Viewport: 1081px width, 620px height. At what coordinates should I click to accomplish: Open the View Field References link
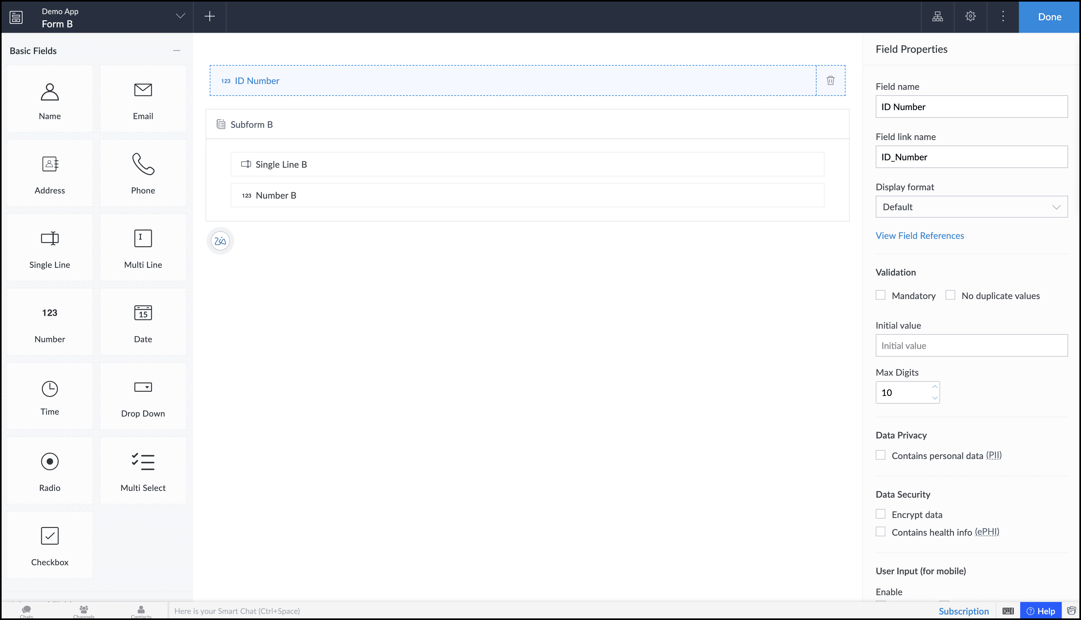click(919, 236)
